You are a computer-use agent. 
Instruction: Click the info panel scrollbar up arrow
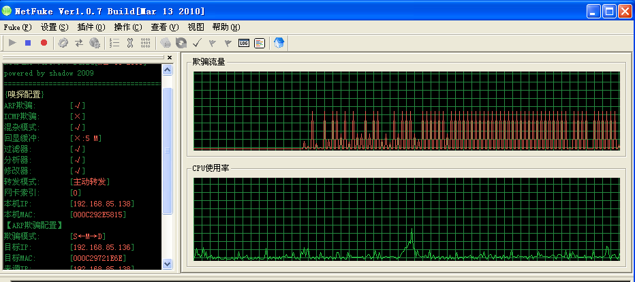point(167,69)
